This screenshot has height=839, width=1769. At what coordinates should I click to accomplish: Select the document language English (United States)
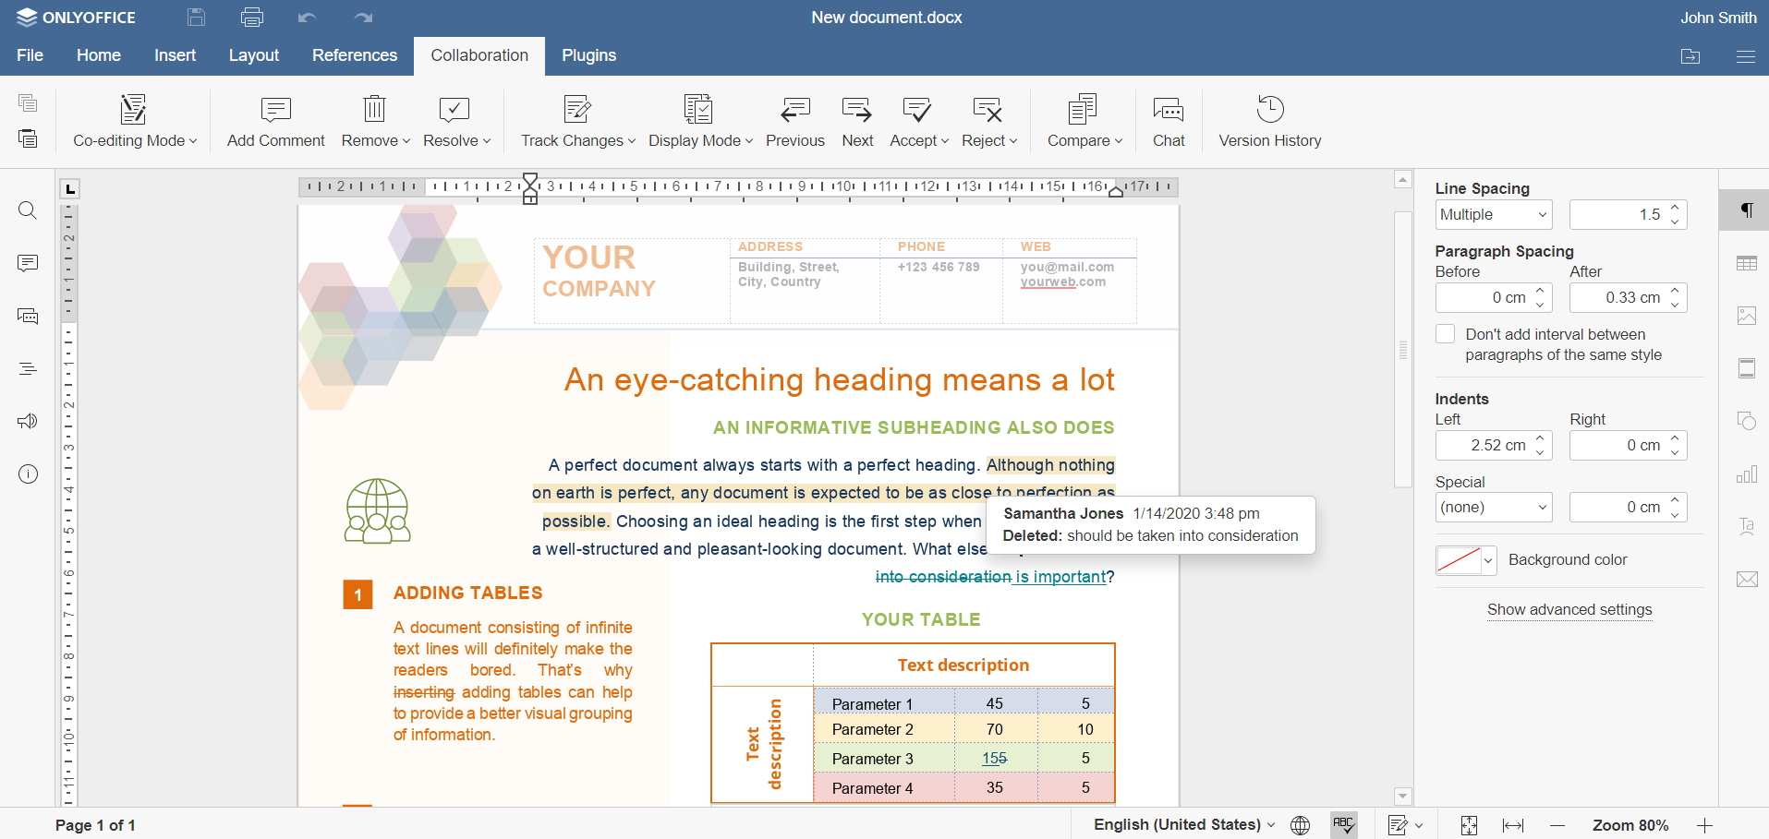pos(1182,824)
